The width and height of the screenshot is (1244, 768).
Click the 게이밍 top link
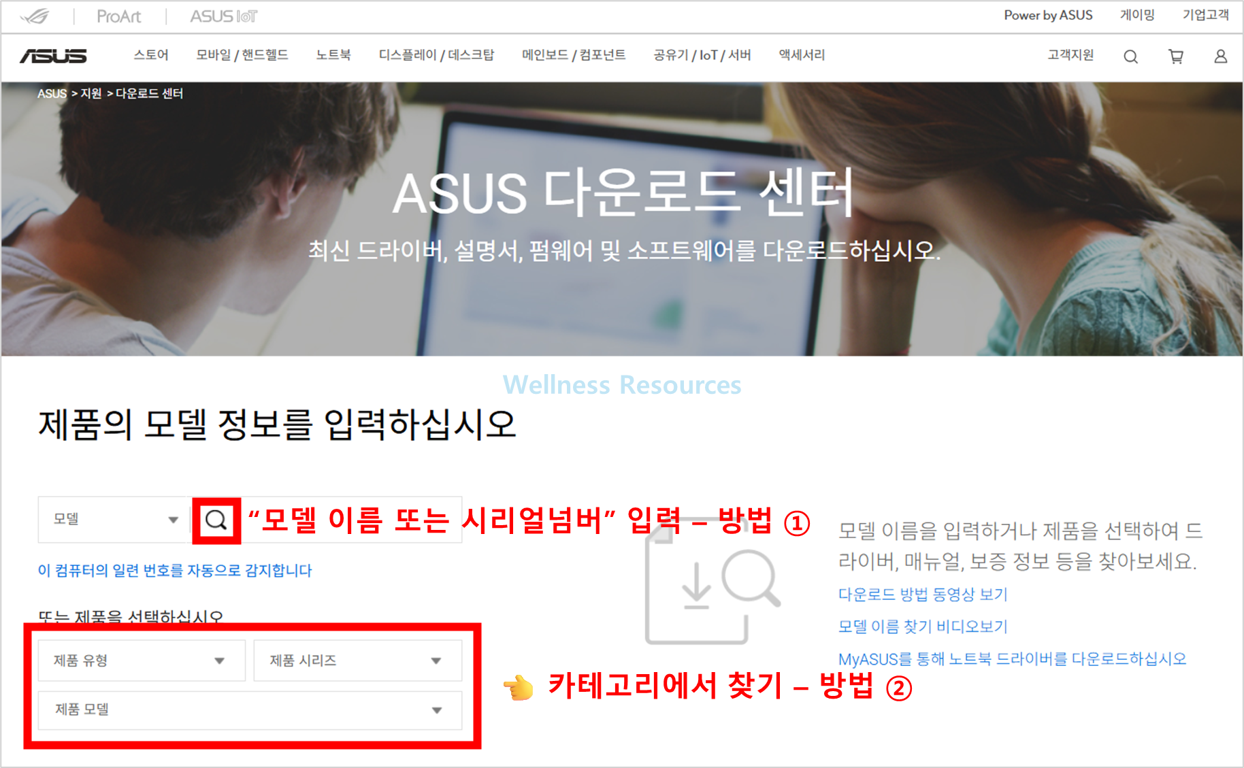[x=1137, y=15]
